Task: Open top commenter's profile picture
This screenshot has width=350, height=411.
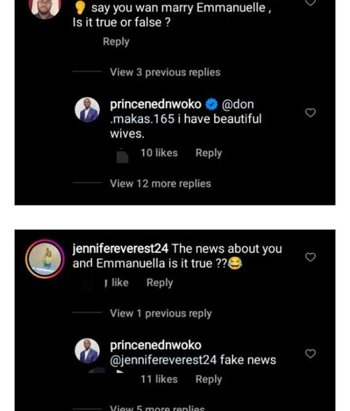Action: pyautogui.click(x=45, y=6)
